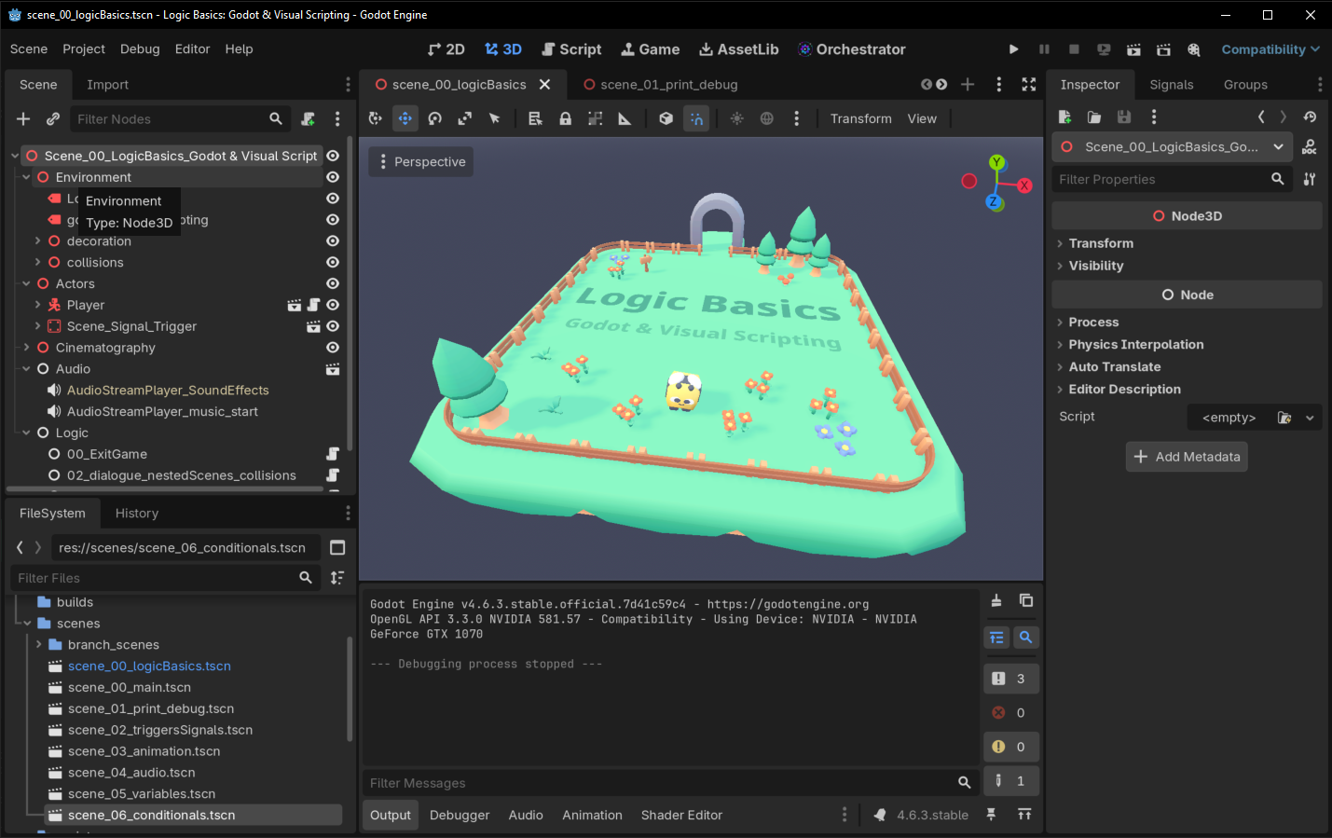
Task: Toggle visibility of Cinematography node
Action: pyautogui.click(x=333, y=348)
